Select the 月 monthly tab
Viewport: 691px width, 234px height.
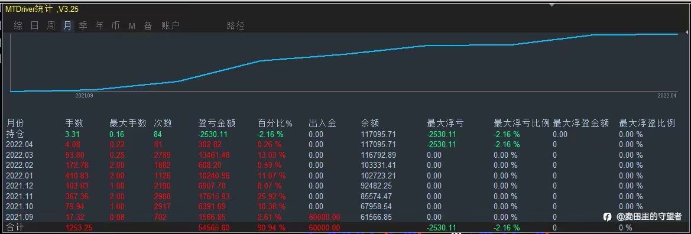67,25
